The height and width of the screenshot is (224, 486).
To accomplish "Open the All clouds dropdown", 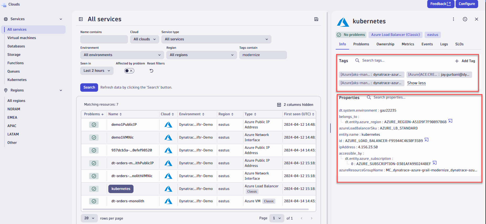I will coord(145,39).
